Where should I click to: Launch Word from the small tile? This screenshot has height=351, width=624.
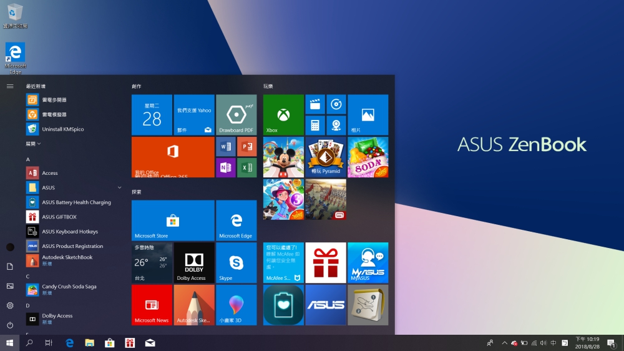click(226, 147)
